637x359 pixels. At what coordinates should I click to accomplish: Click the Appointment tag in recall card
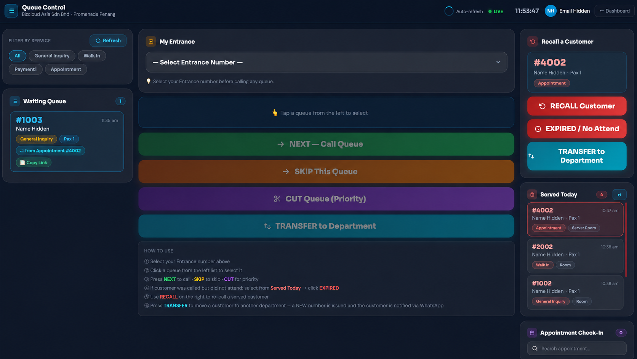pyautogui.click(x=552, y=83)
